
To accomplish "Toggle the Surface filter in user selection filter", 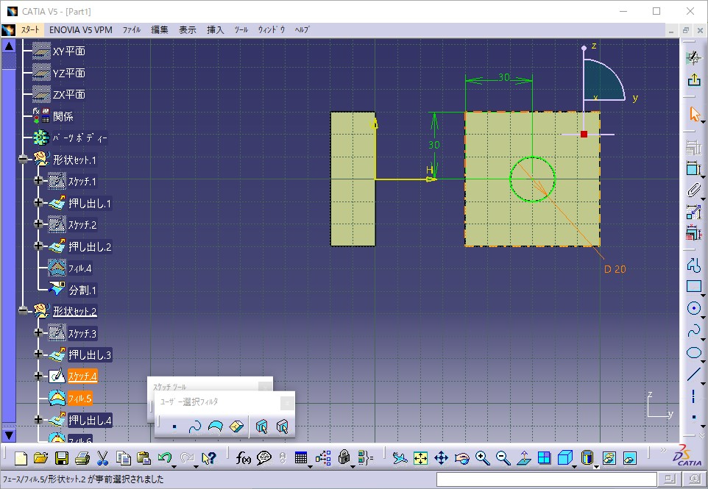I will click(x=216, y=426).
